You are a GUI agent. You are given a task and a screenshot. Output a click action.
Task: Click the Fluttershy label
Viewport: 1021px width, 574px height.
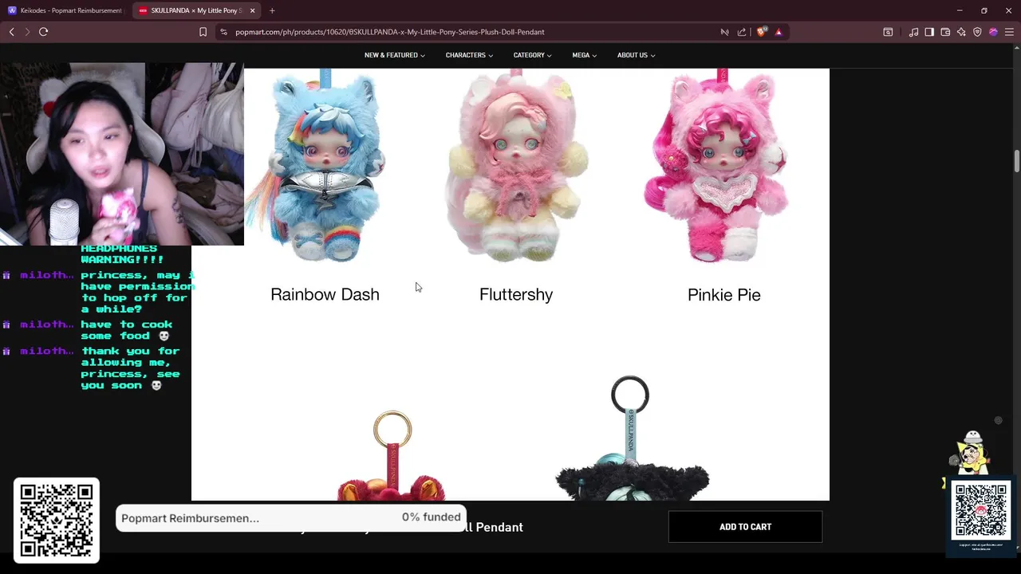click(516, 294)
